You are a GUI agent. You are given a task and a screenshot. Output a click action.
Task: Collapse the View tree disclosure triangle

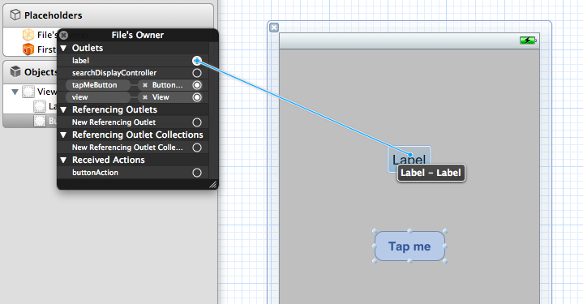15,92
